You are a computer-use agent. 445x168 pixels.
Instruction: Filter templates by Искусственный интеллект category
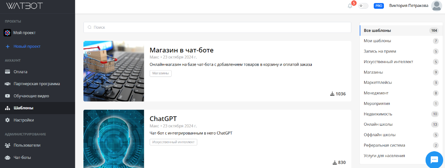388,62
